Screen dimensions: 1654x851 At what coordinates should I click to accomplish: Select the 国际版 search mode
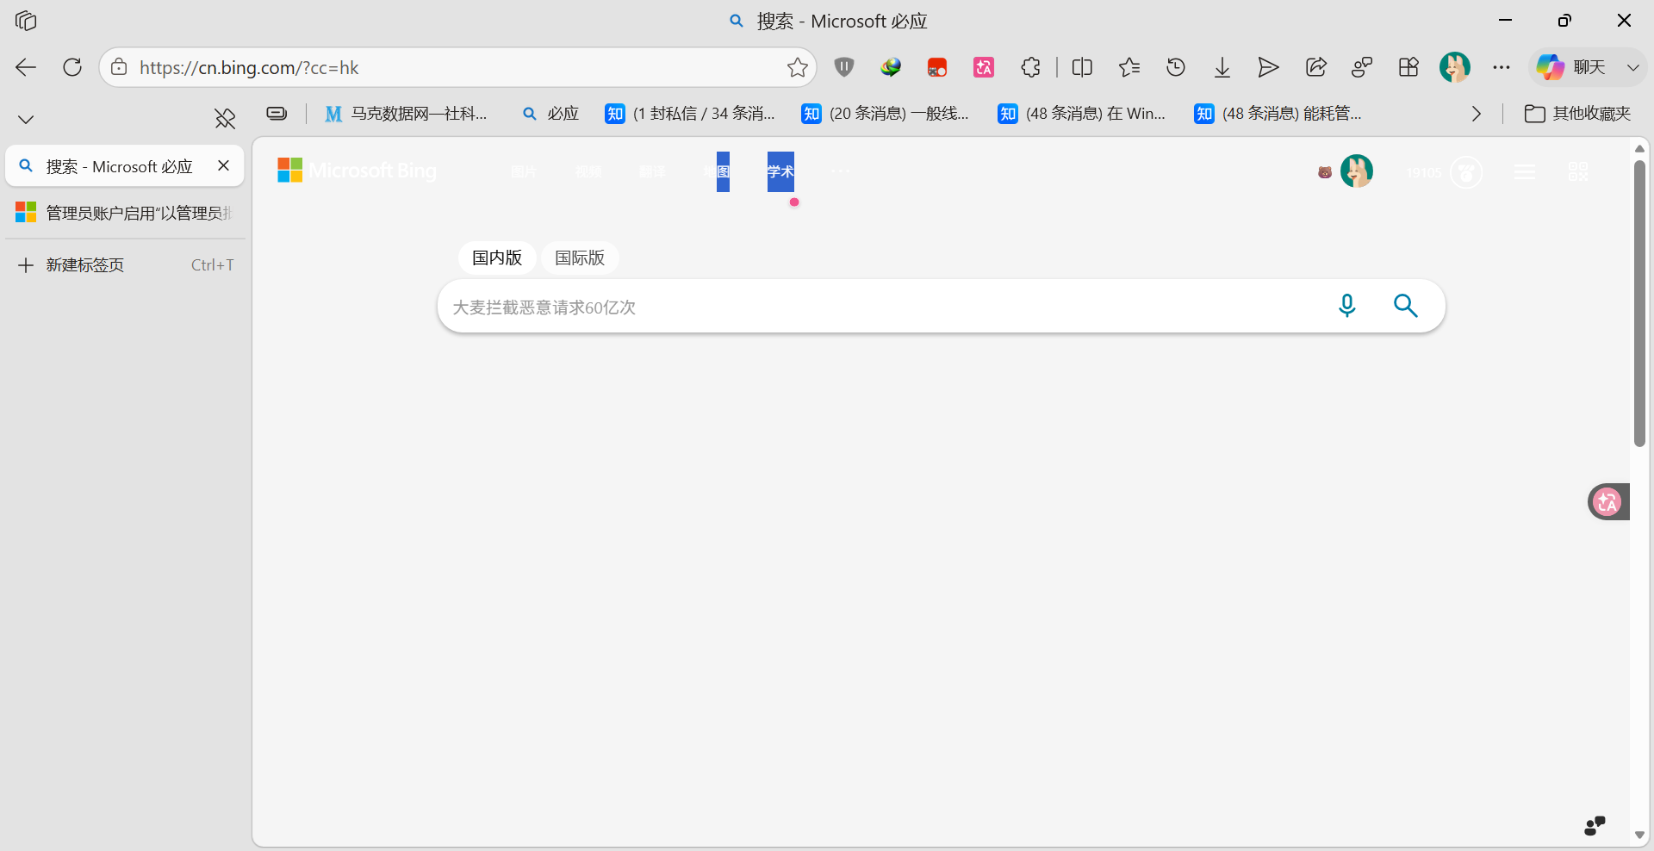[580, 258]
